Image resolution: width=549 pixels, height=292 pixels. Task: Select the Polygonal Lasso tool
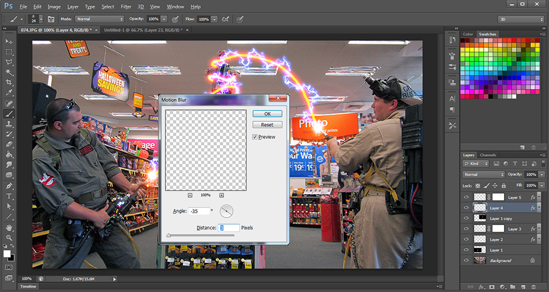[x=9, y=62]
